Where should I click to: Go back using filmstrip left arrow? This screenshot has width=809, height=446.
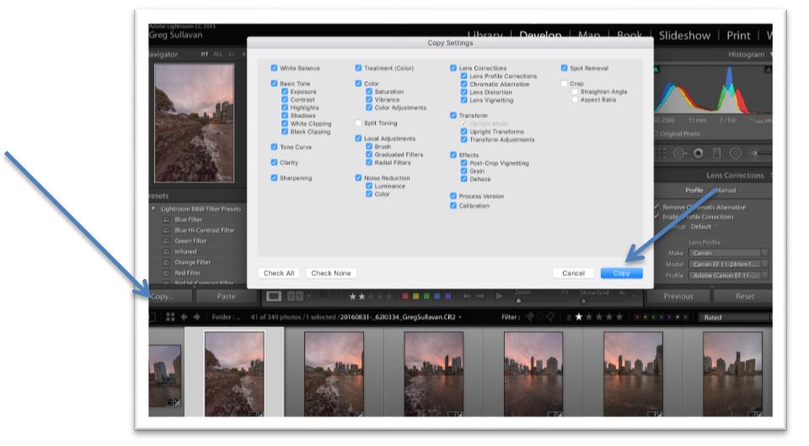(184, 317)
